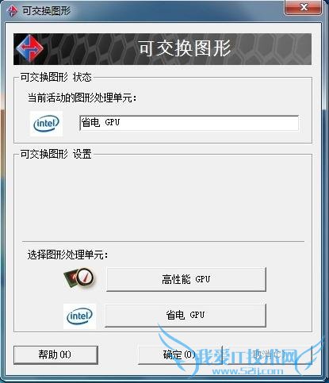
Task: Click the large 可交换图形 banner title
Action: tap(185, 48)
